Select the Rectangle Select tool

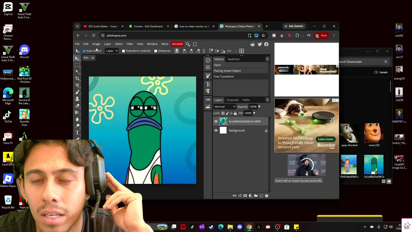coord(78,65)
